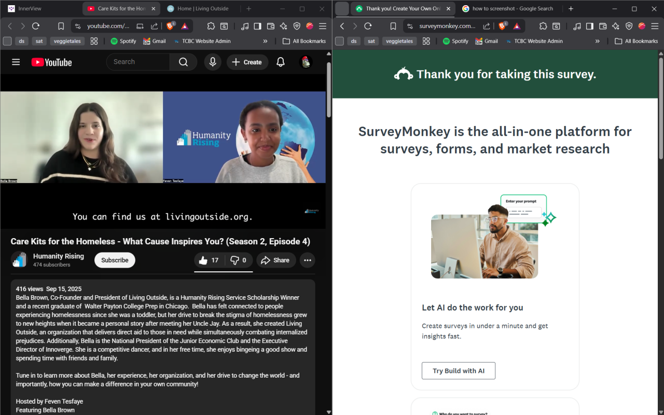Open YouTube notifications bell
The width and height of the screenshot is (664, 415).
pyautogui.click(x=281, y=62)
